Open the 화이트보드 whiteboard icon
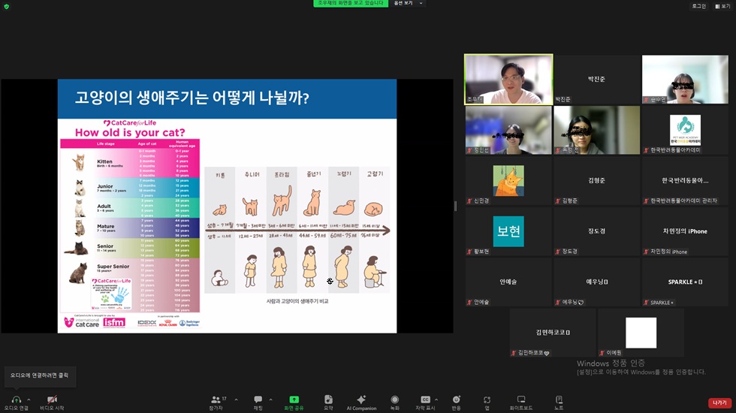The height and width of the screenshot is (413, 736). coord(521,399)
